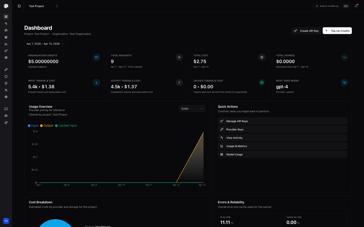Toggle the green Cached Input legend series

(x=66, y=126)
